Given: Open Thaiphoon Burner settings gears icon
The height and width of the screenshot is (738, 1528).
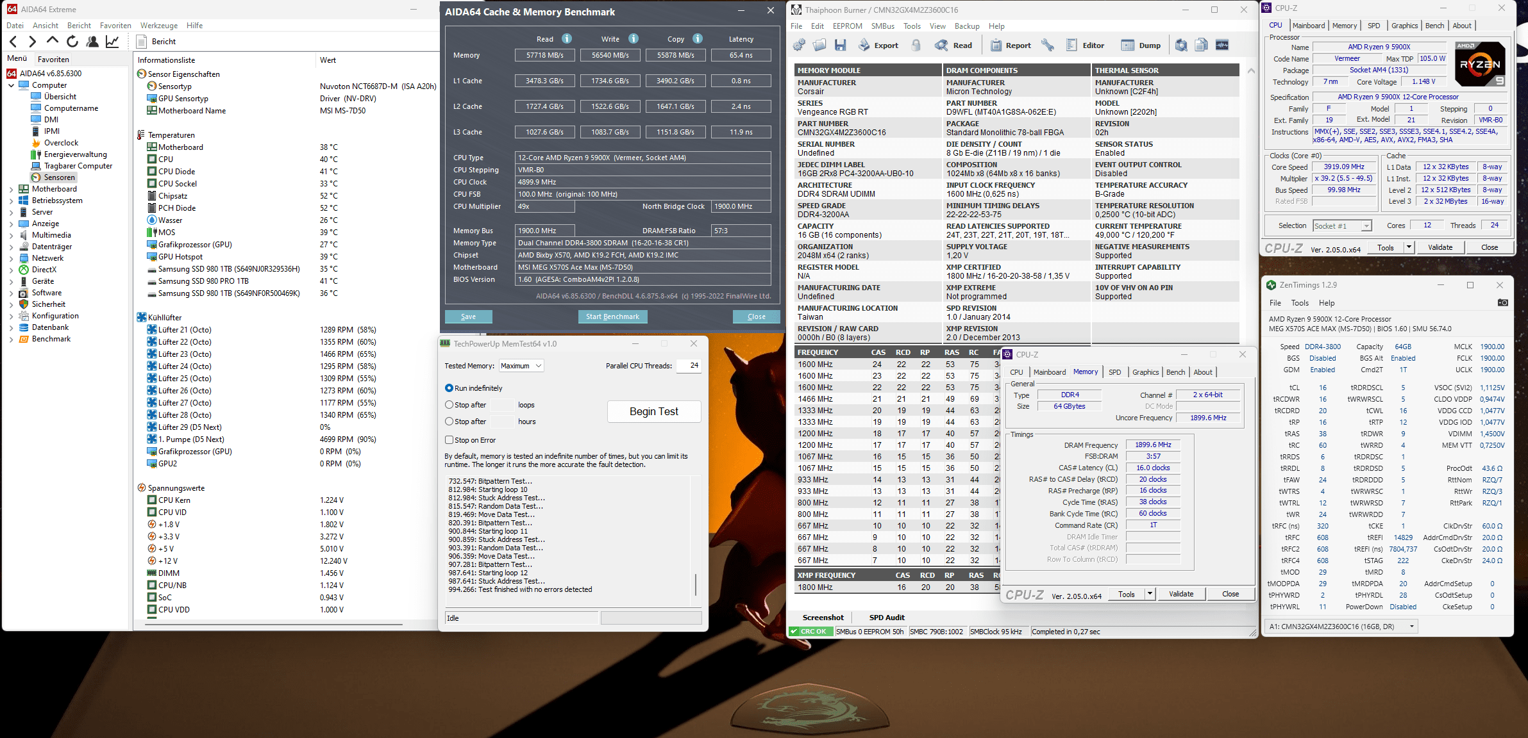Looking at the screenshot, I should 799,45.
